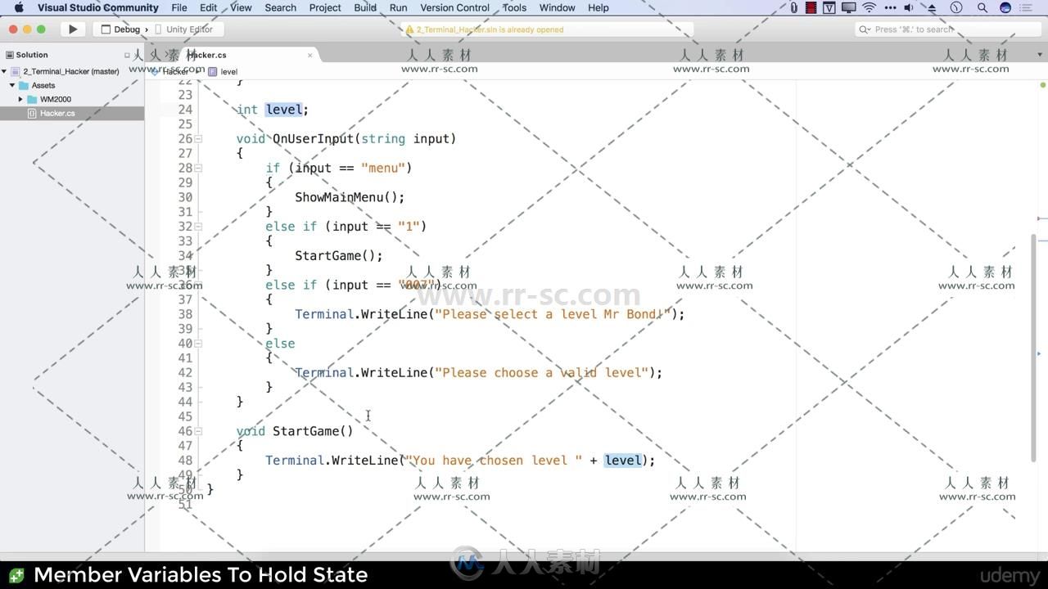Image resolution: width=1048 pixels, height=589 pixels.
Task: Open the Edit menu
Action: [209, 7]
